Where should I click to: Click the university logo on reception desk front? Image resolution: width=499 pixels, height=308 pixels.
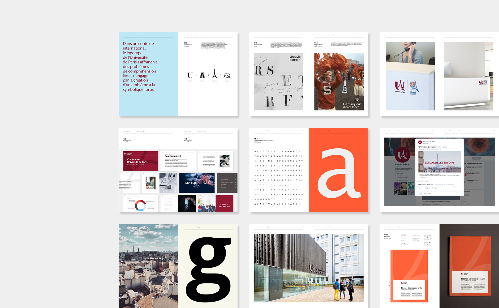[x=400, y=86]
